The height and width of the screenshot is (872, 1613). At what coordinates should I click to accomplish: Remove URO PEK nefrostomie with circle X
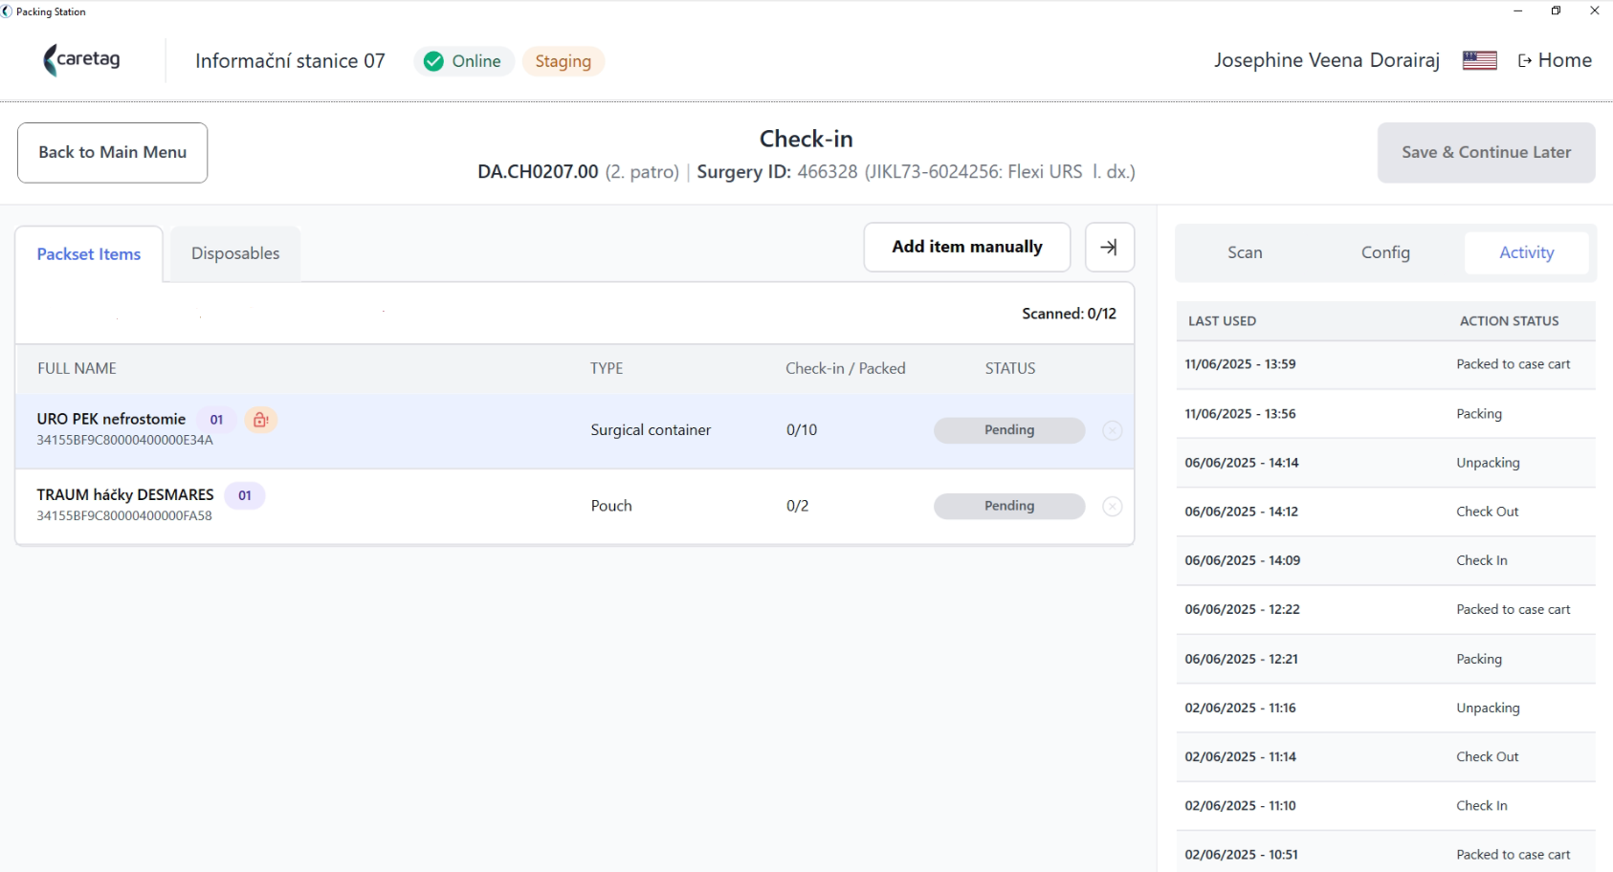1112,430
